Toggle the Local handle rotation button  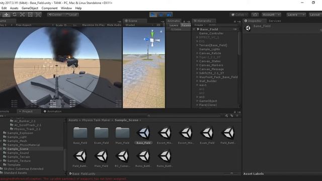[x=71, y=15]
